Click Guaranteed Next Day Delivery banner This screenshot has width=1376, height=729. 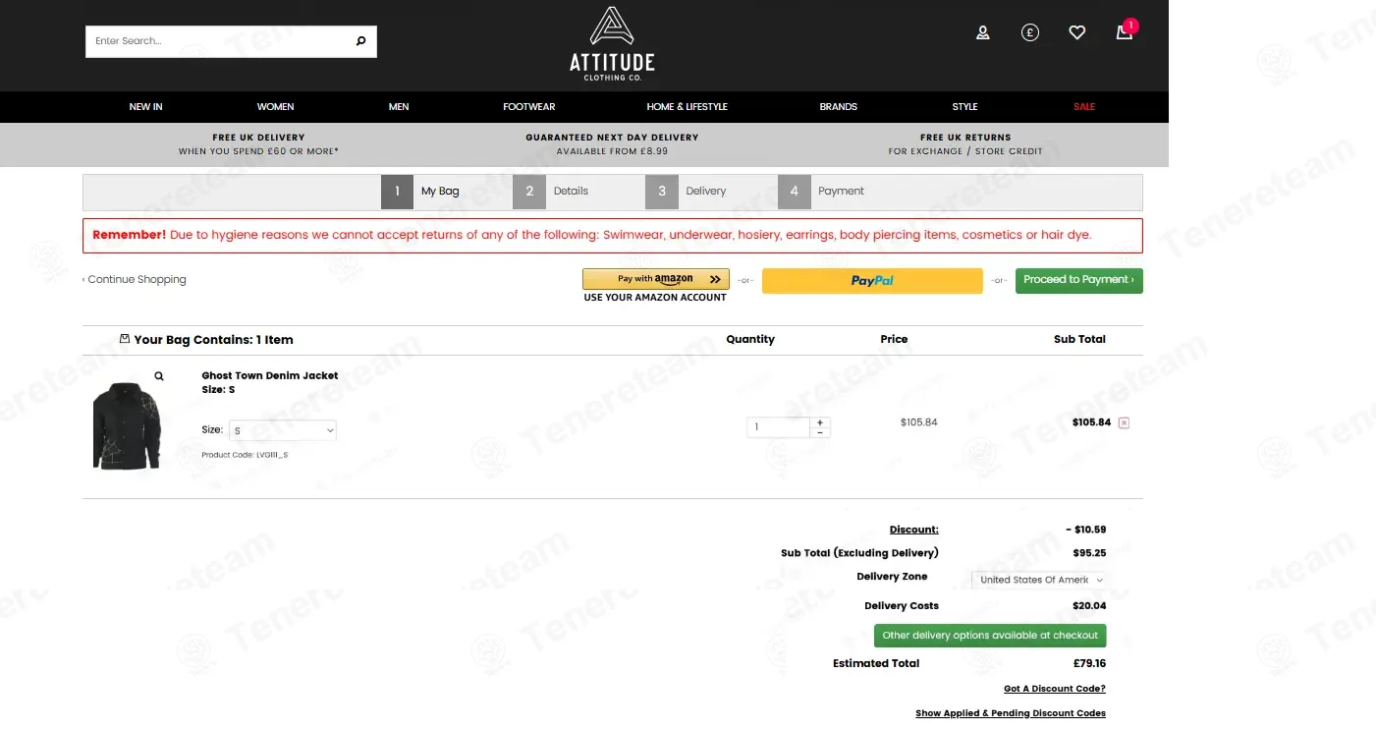pos(612,144)
